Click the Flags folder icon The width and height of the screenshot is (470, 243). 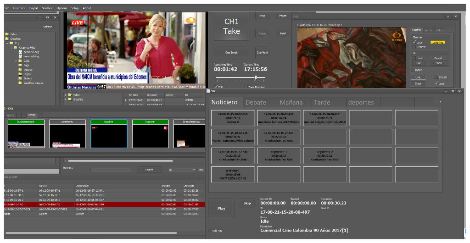coord(20,65)
